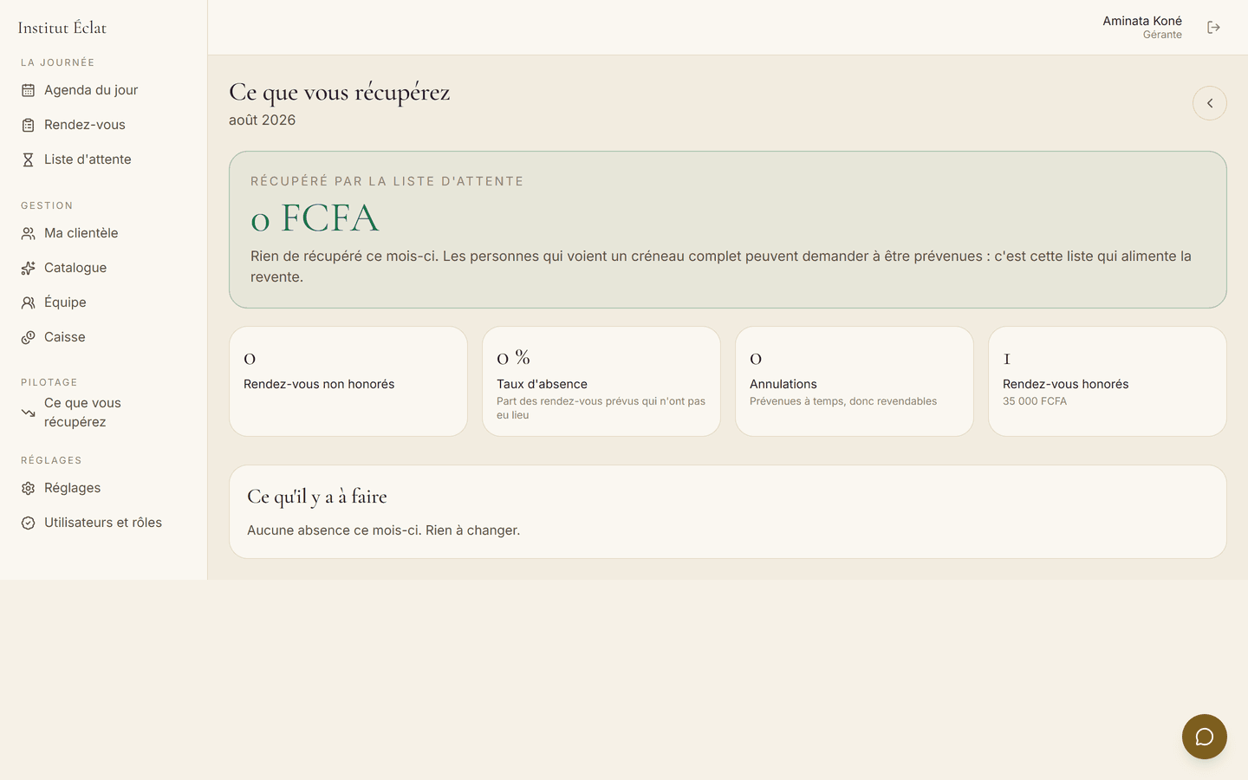The height and width of the screenshot is (780, 1248).
Task: Click the Réglages gear icon
Action: pos(28,488)
